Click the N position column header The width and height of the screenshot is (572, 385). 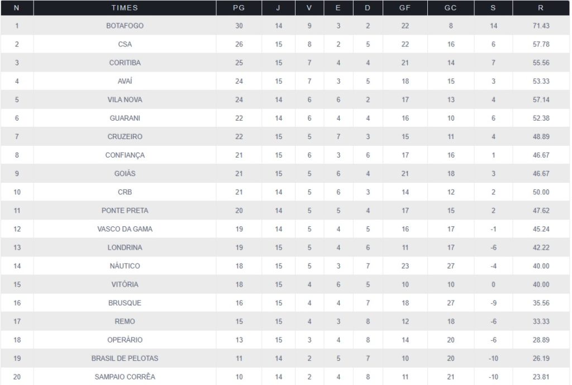[16, 8]
